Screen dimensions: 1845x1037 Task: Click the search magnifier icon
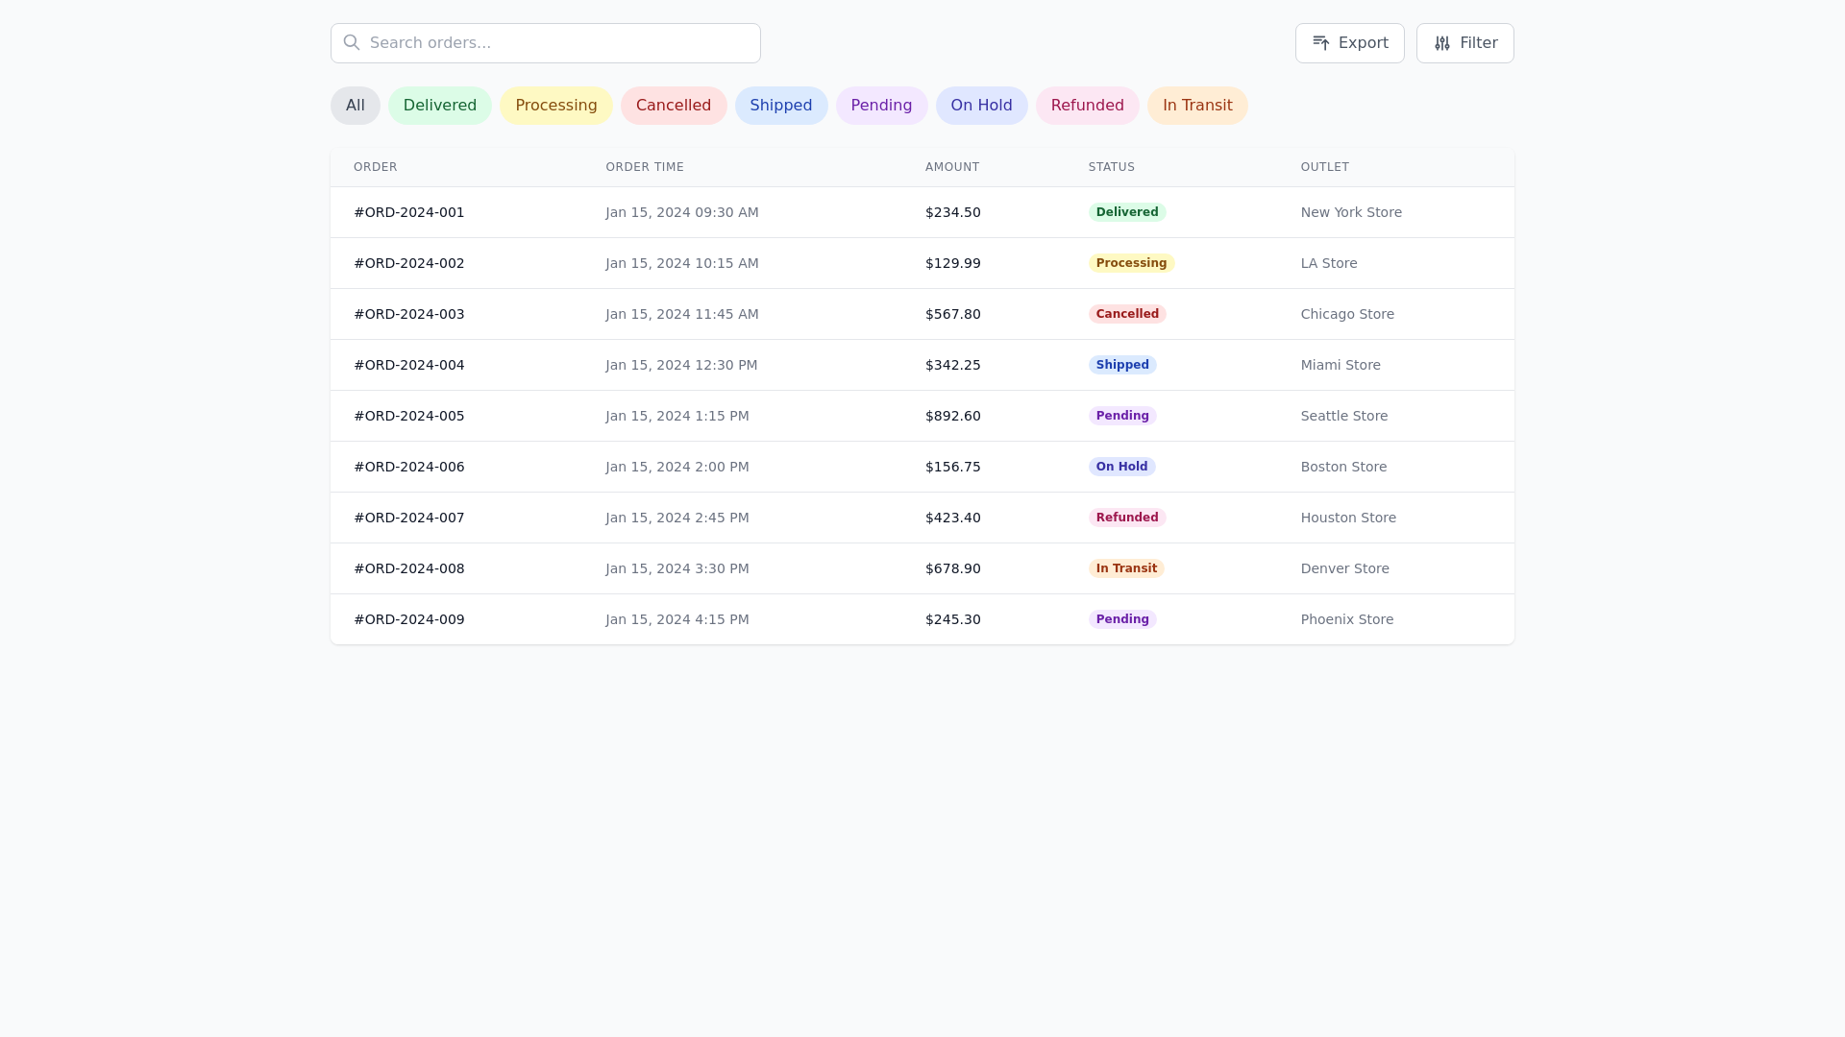pos(352,42)
